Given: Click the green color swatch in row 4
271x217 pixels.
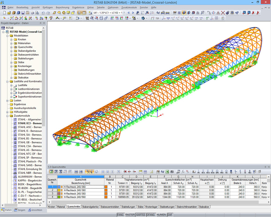Looking at the screenshot, I should 59,197.
